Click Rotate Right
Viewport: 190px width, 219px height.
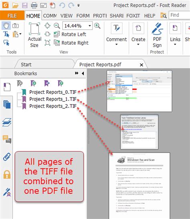(x=71, y=43)
